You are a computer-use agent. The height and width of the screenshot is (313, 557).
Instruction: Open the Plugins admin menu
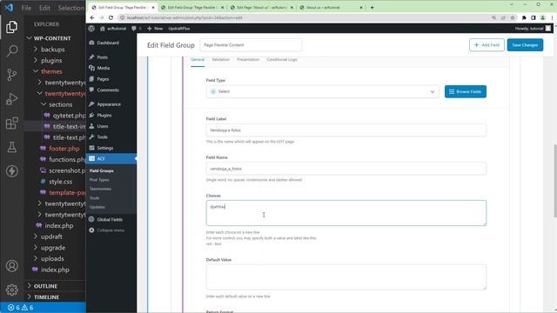104,116
